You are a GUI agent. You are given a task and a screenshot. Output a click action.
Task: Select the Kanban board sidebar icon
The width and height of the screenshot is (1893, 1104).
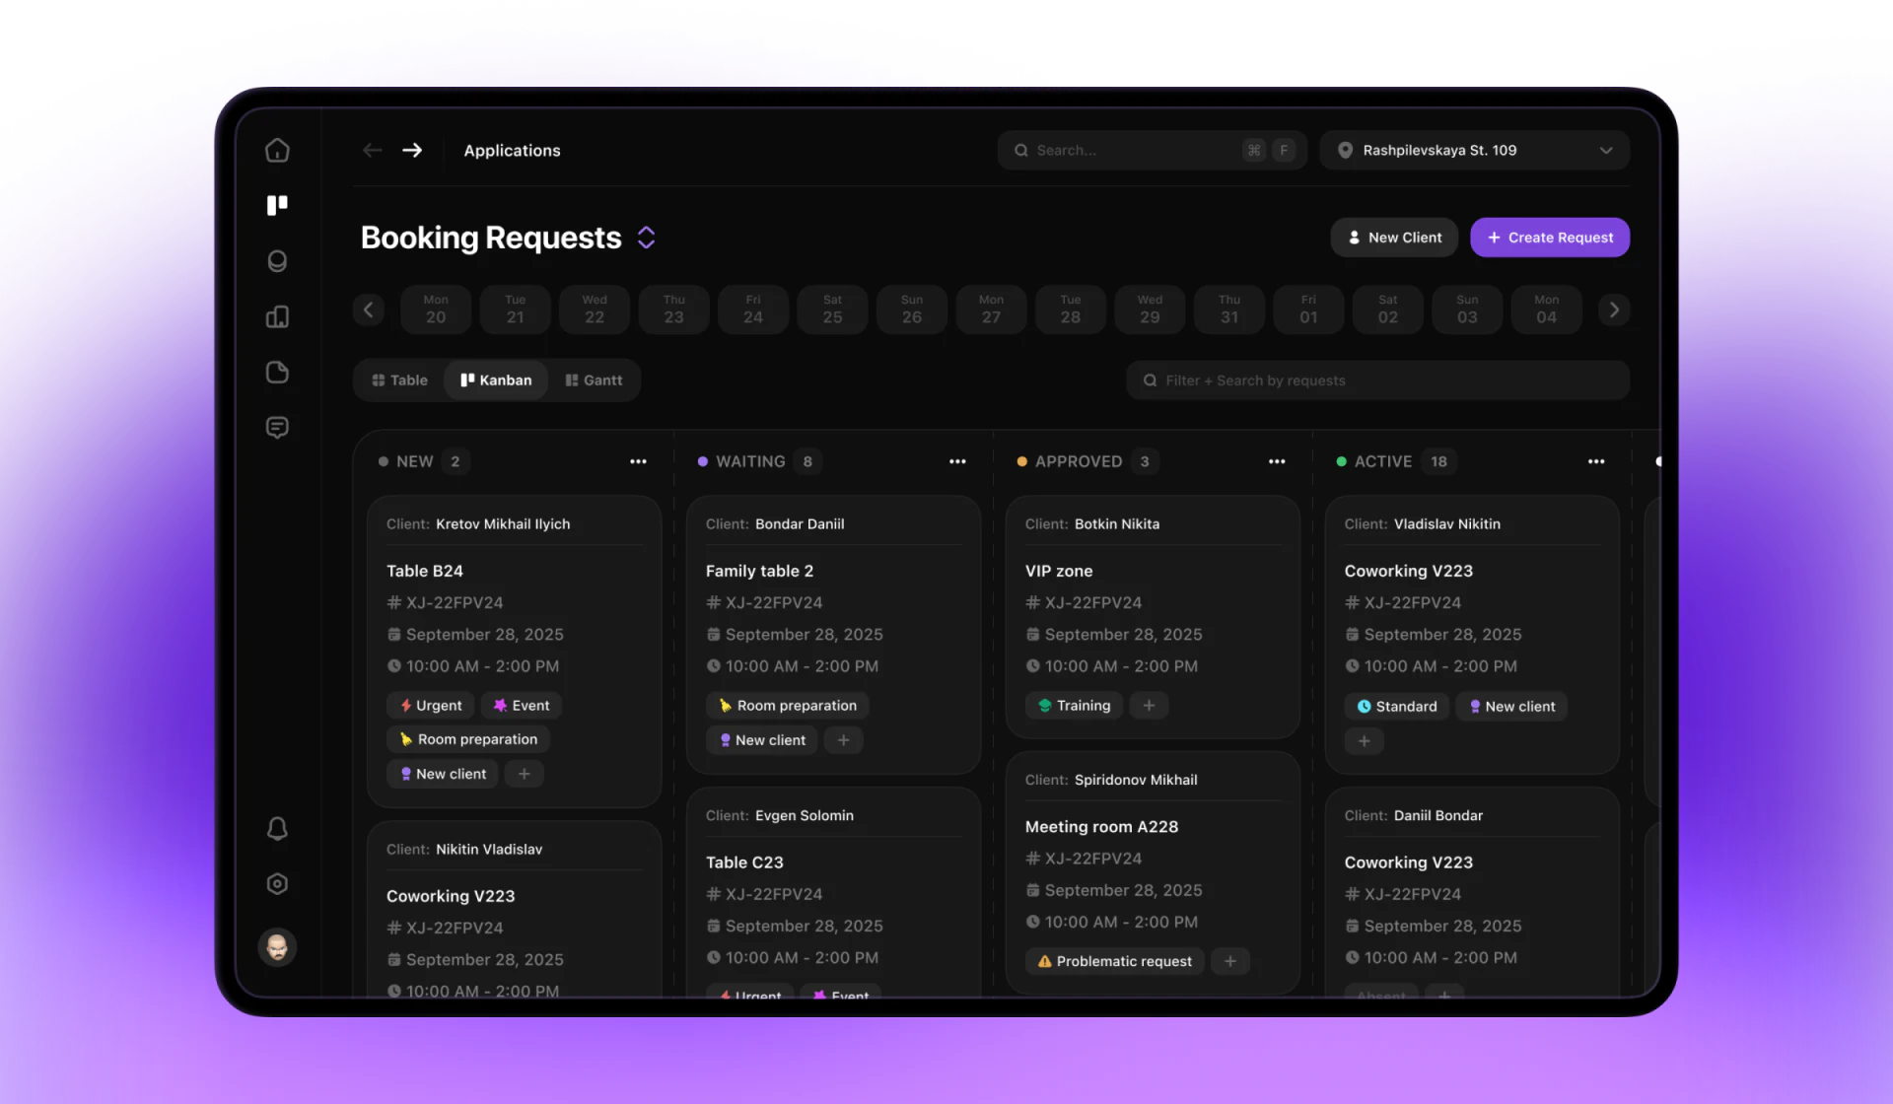pos(277,205)
